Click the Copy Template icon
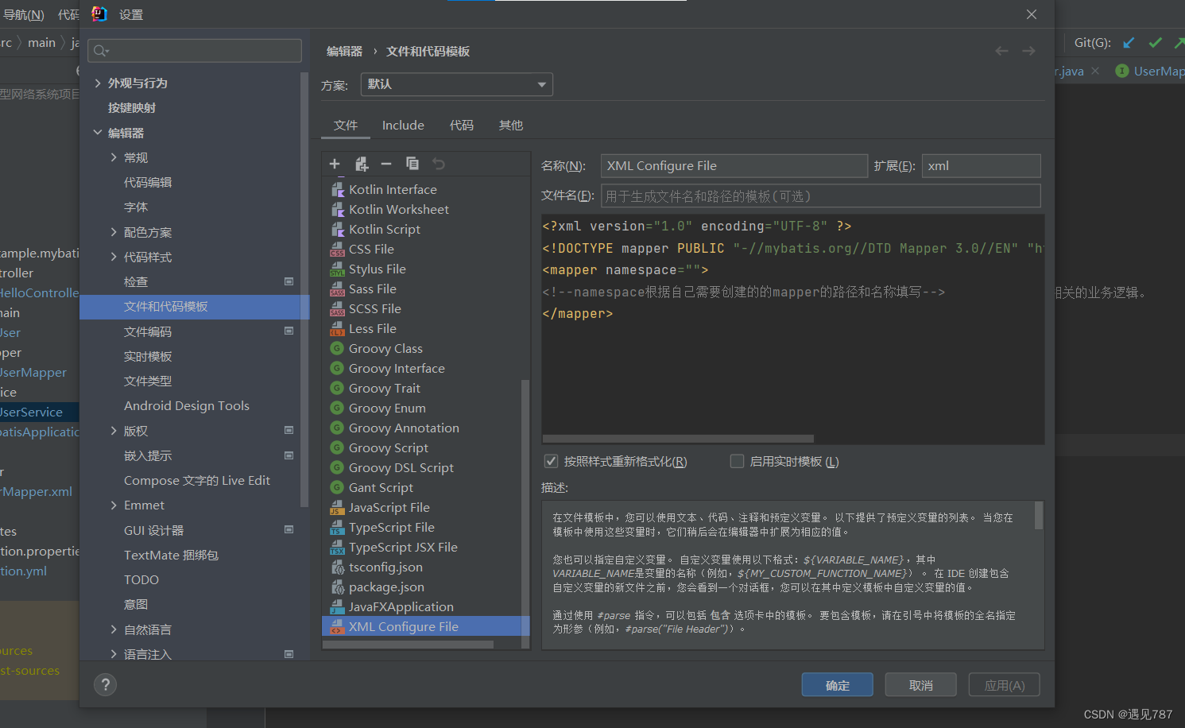 click(412, 164)
